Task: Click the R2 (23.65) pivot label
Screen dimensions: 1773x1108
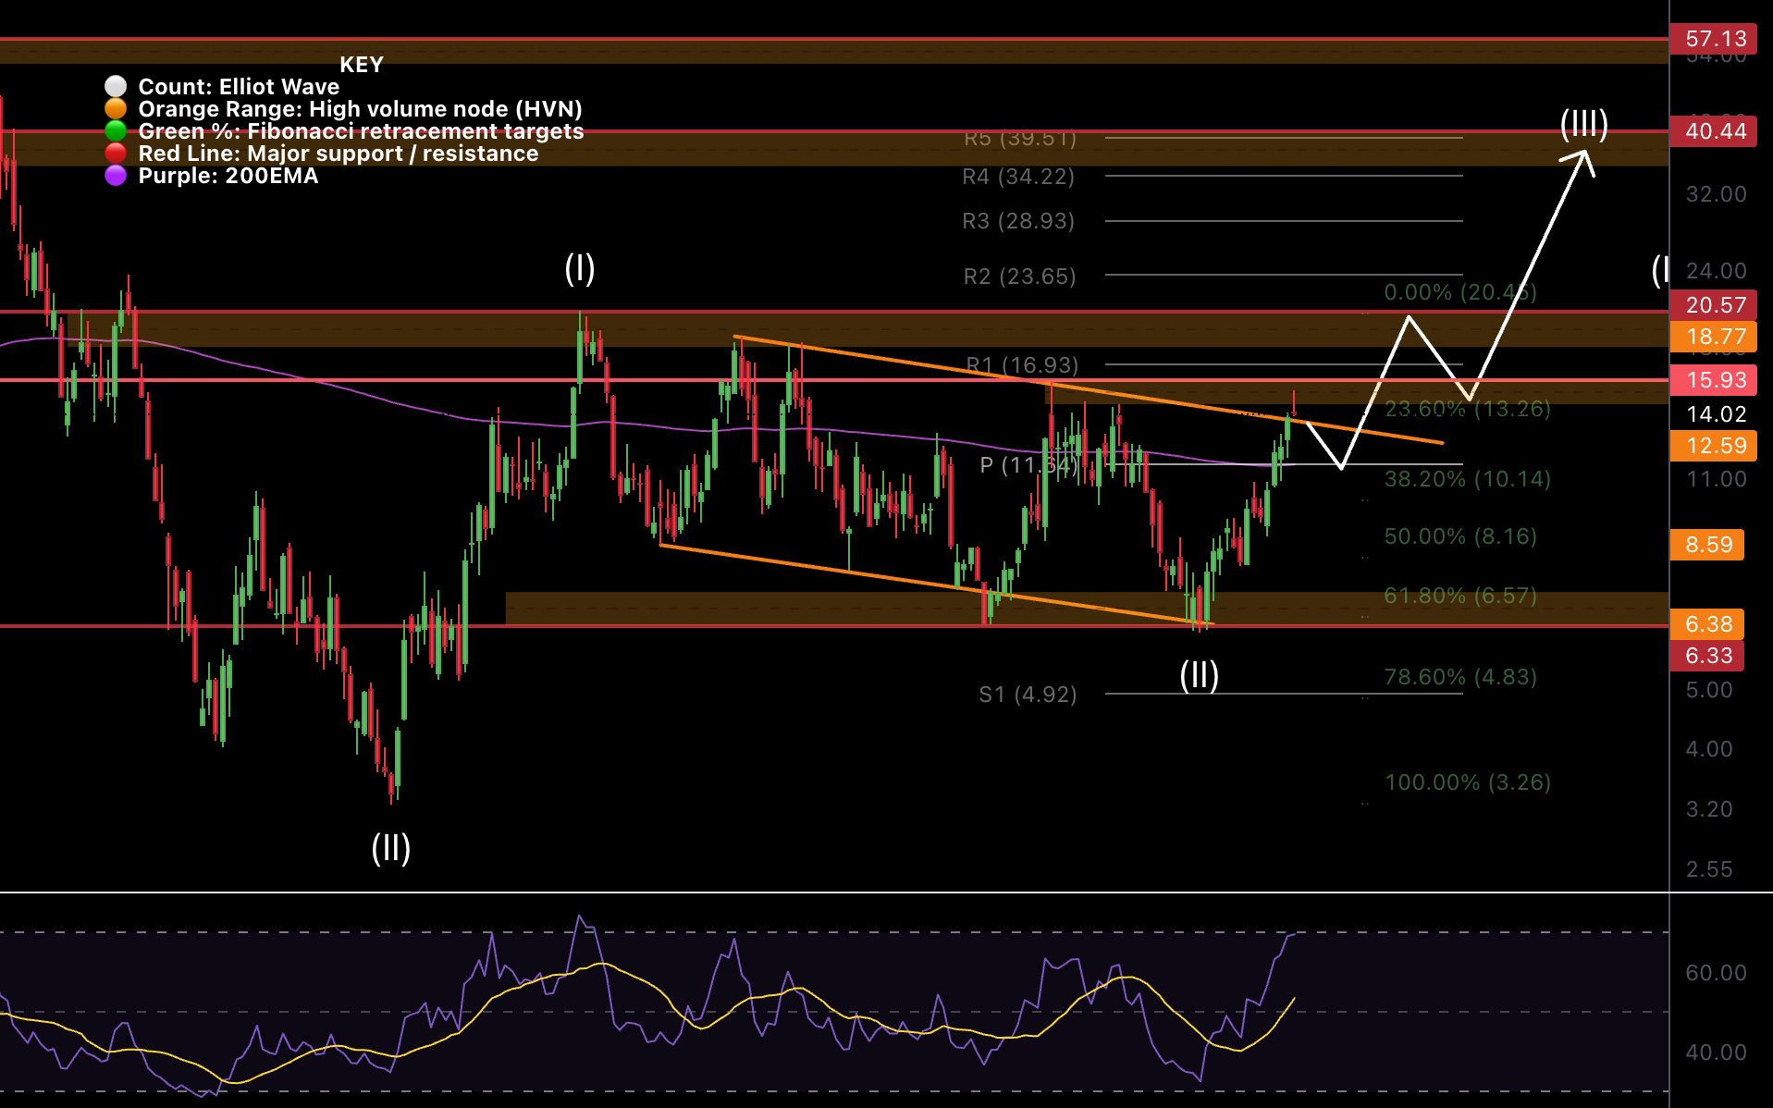Action: click(x=1019, y=277)
